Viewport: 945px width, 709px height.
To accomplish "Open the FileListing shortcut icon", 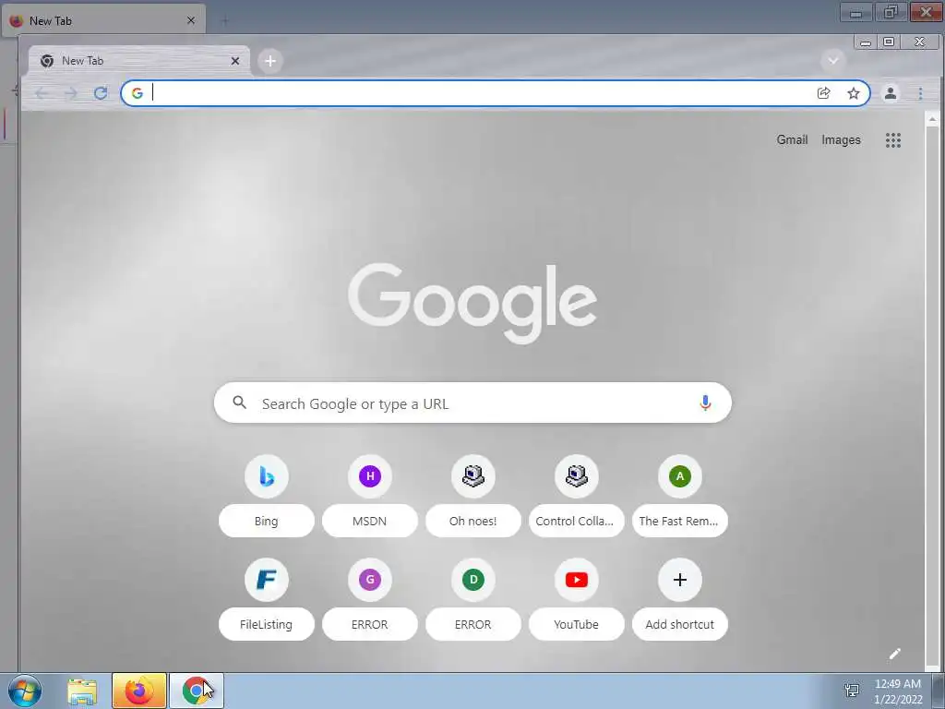I will (267, 580).
